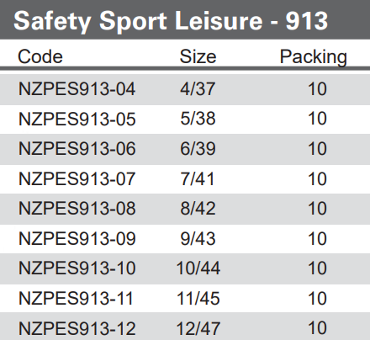The width and height of the screenshot is (370, 340).
Task: Click product code NZPES913-07
Action: [77, 178]
